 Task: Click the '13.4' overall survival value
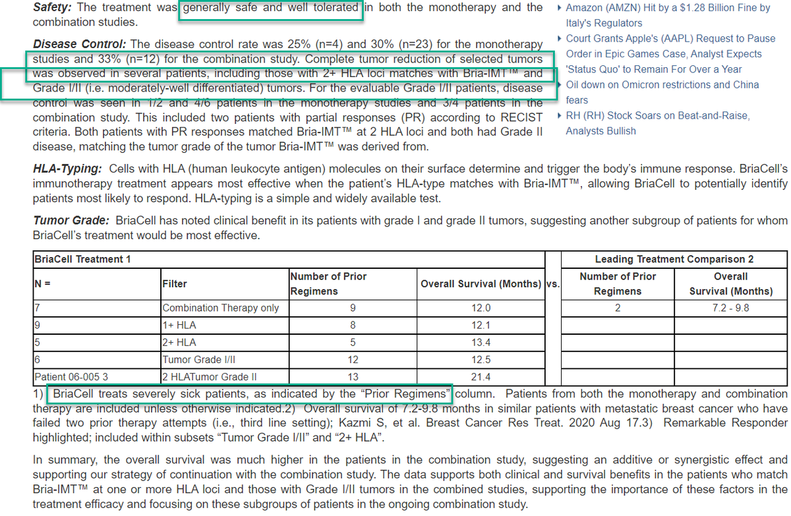point(481,342)
